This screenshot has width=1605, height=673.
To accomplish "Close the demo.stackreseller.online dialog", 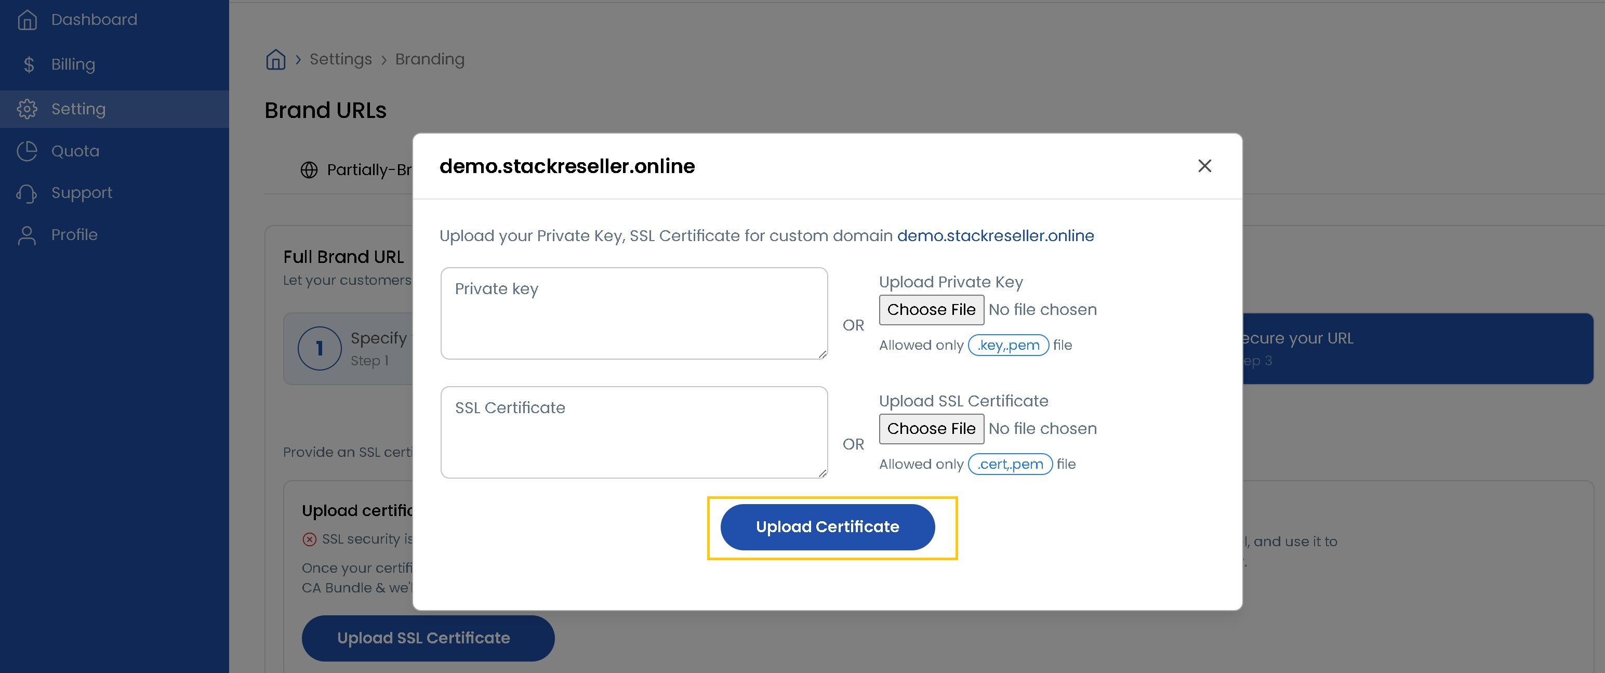I will (1204, 166).
